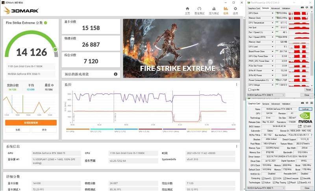Toggle the Log to file checkbox
Image resolution: width=315 pixels, height=191 pixels.
pyautogui.click(x=250, y=90)
